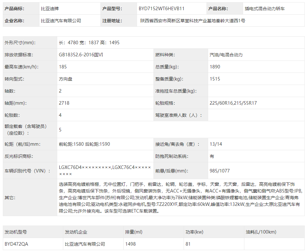Click the company name 比亚迪汽车有限公司 in header table
This screenshot has height=252, width=306.
61,21
